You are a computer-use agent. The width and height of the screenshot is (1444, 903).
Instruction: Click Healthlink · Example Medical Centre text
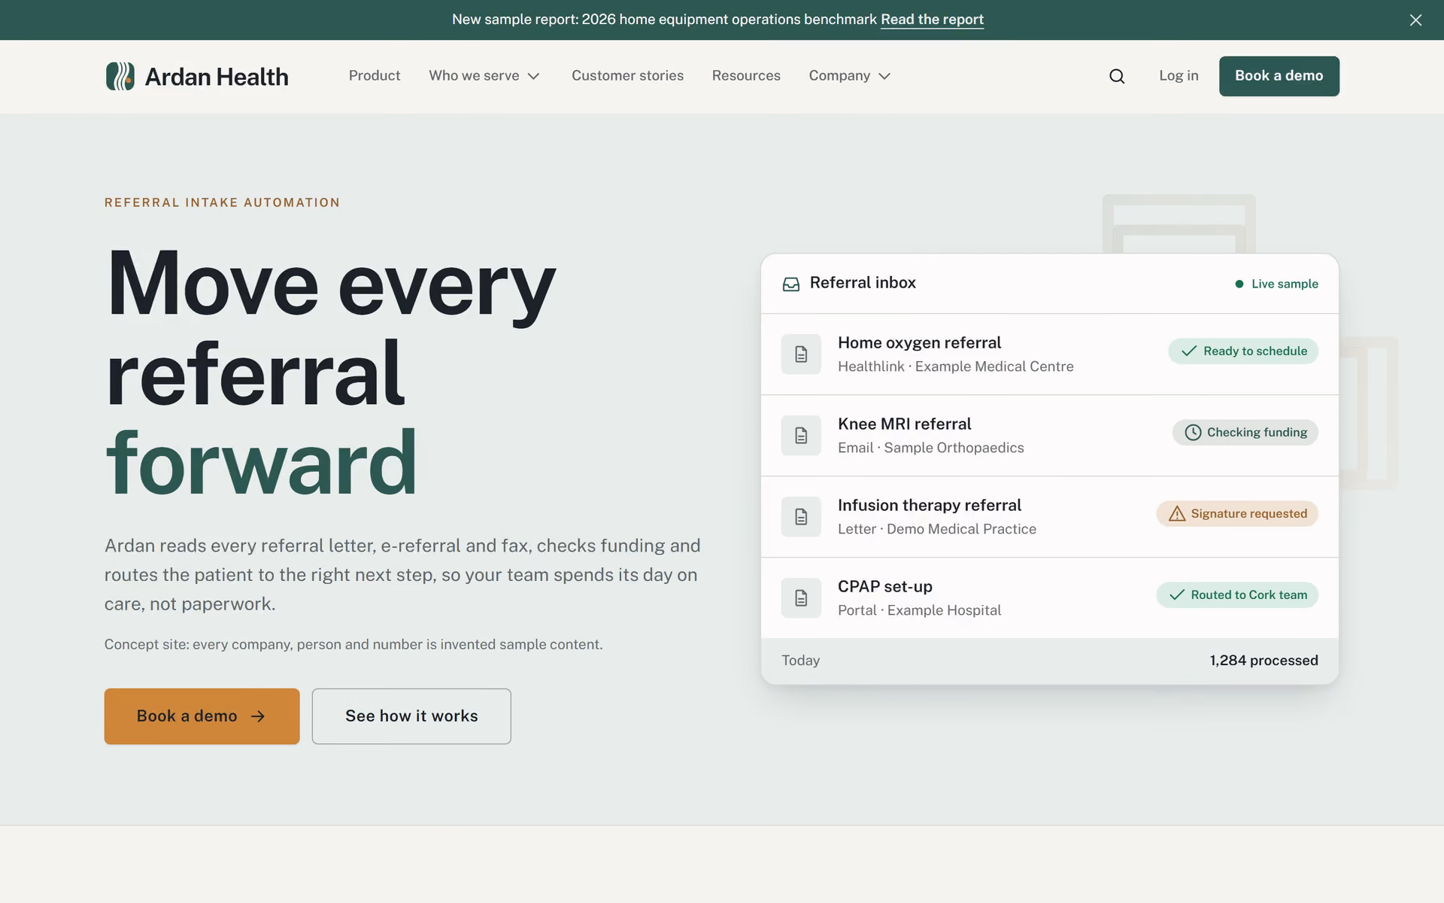[x=955, y=366]
